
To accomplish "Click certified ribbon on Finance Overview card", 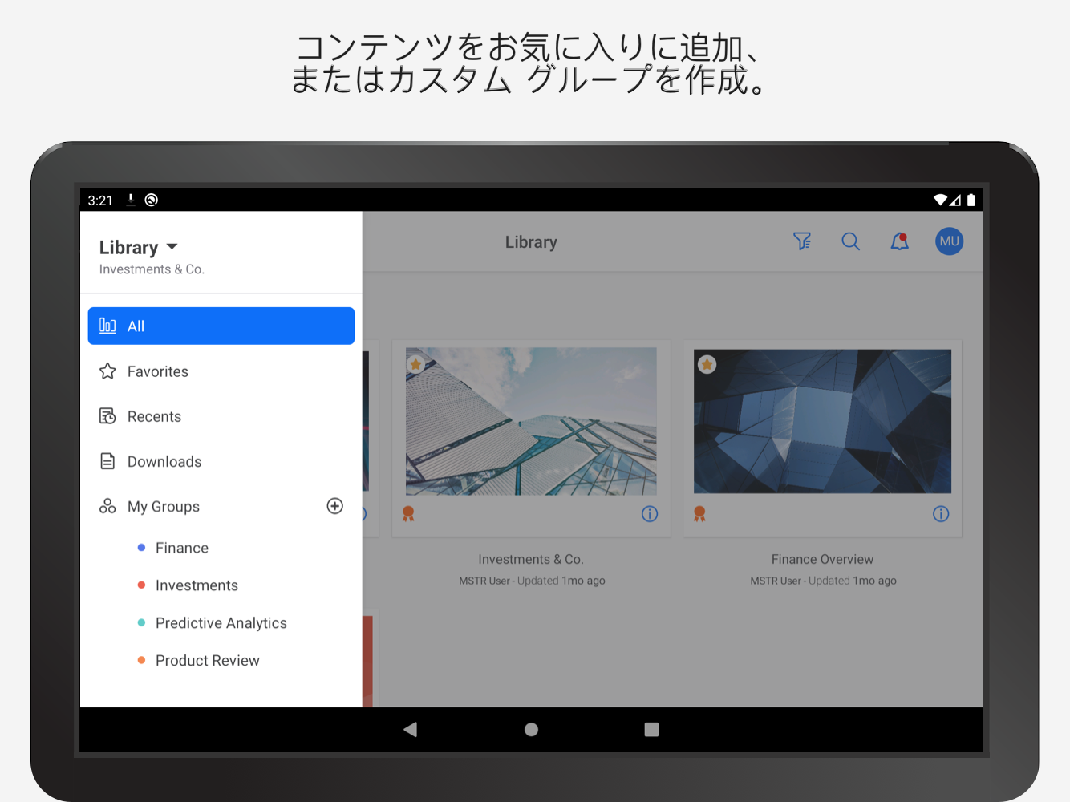I will tap(699, 514).
